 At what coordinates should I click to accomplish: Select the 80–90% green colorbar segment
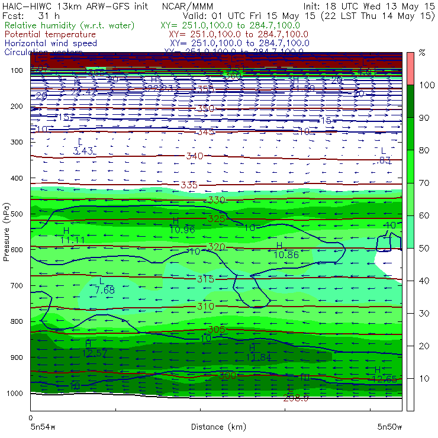tap(410, 134)
